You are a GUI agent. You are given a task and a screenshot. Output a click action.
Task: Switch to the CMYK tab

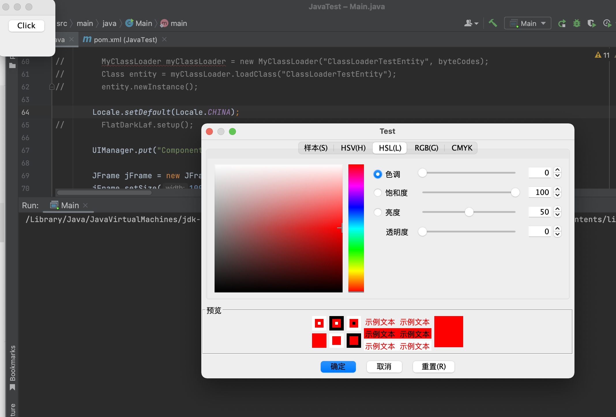pos(462,148)
